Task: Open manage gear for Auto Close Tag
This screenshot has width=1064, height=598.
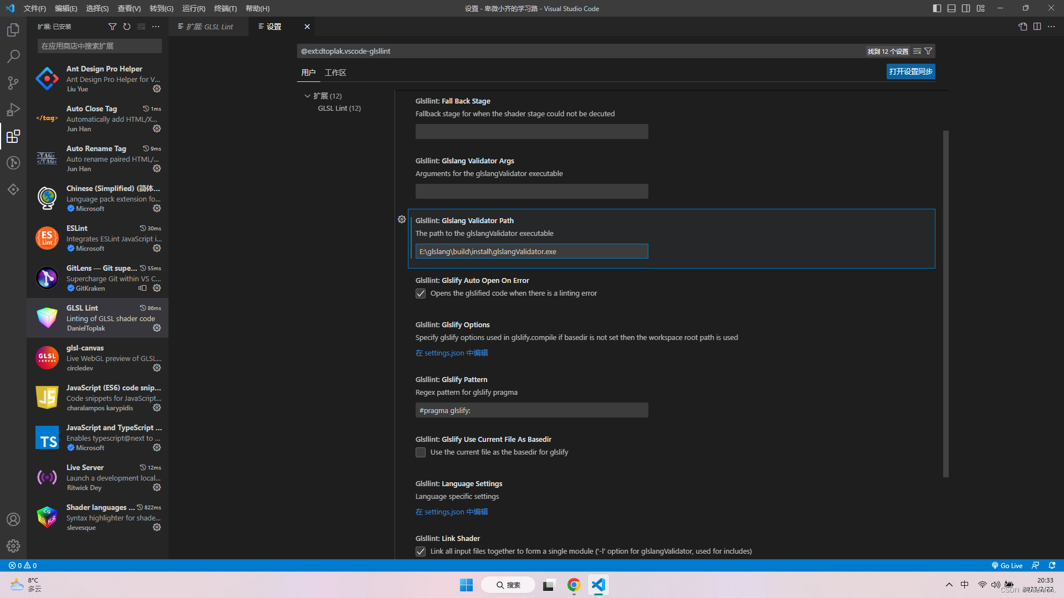Action: [x=157, y=128]
